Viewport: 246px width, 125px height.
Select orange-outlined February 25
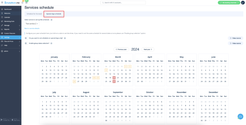click(98, 78)
